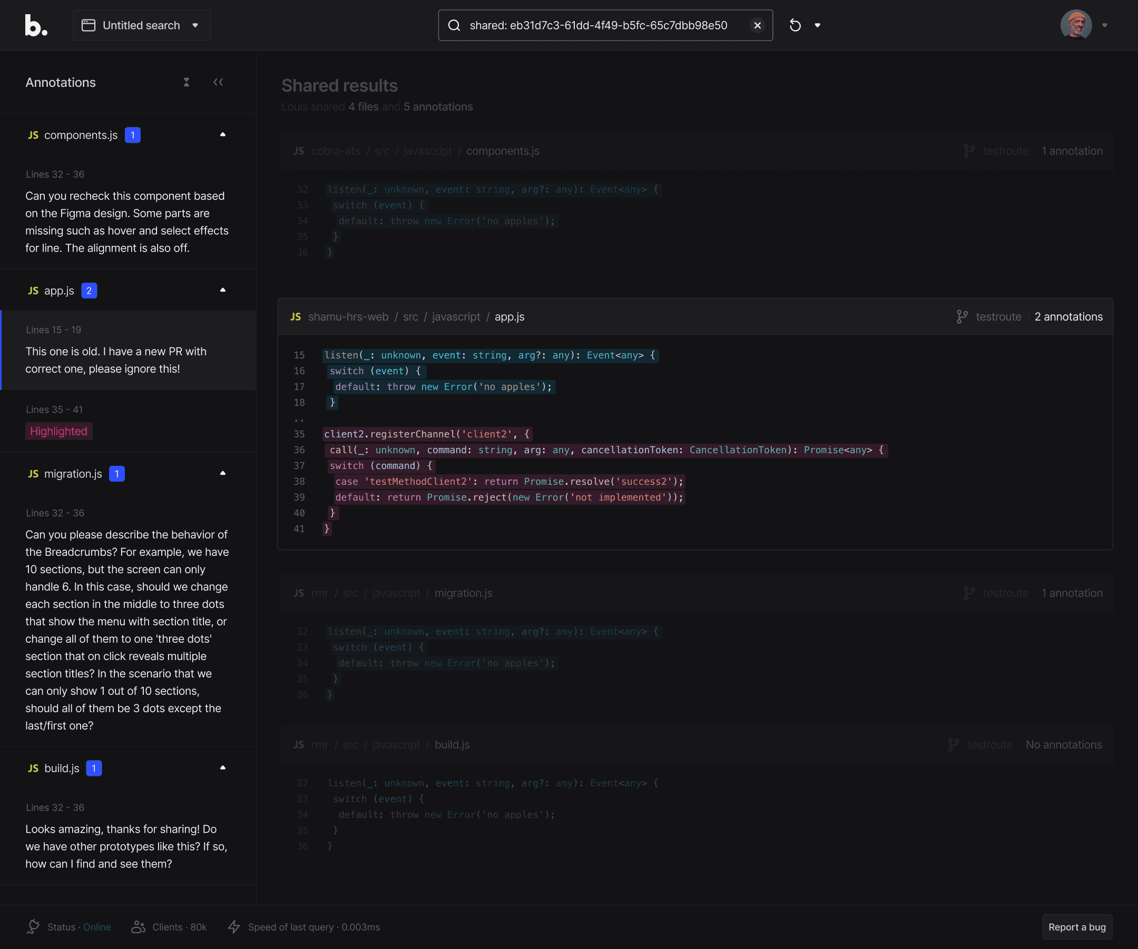The image size is (1138, 949).
Task: Click the 2 annotations label on app.js
Action: coord(1068,317)
